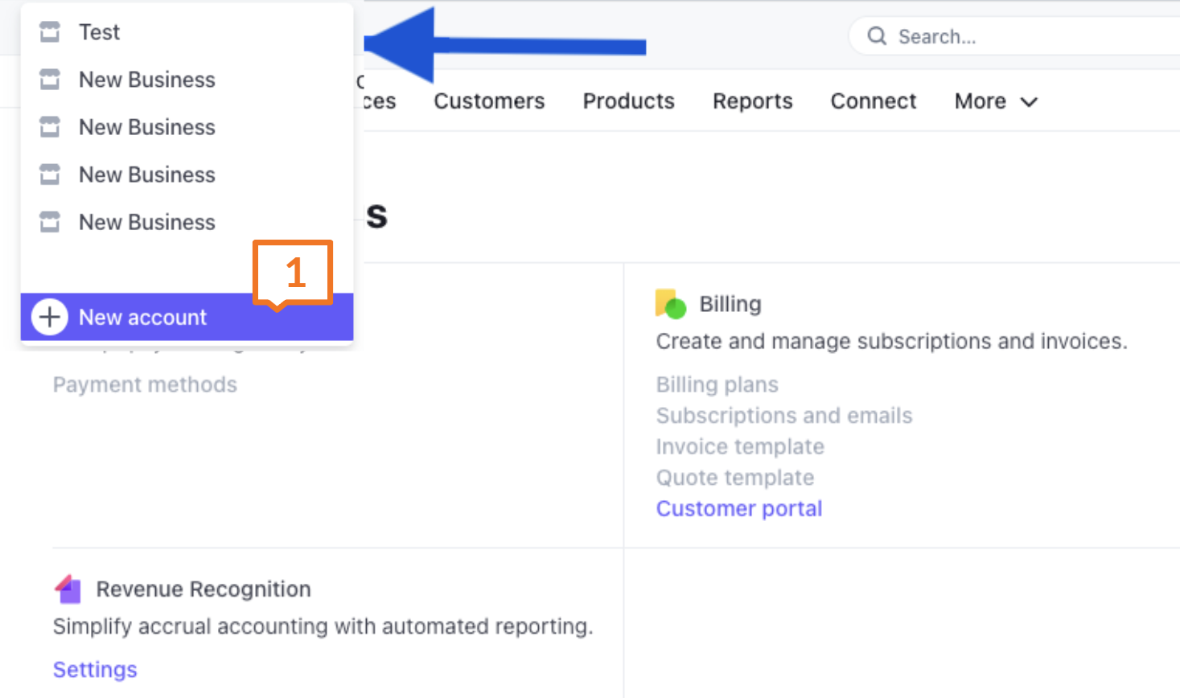1180x698 pixels.
Task: Open the Connect tab
Action: 873,101
